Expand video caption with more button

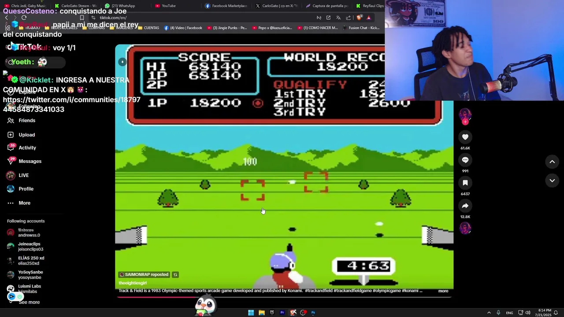click(x=443, y=291)
